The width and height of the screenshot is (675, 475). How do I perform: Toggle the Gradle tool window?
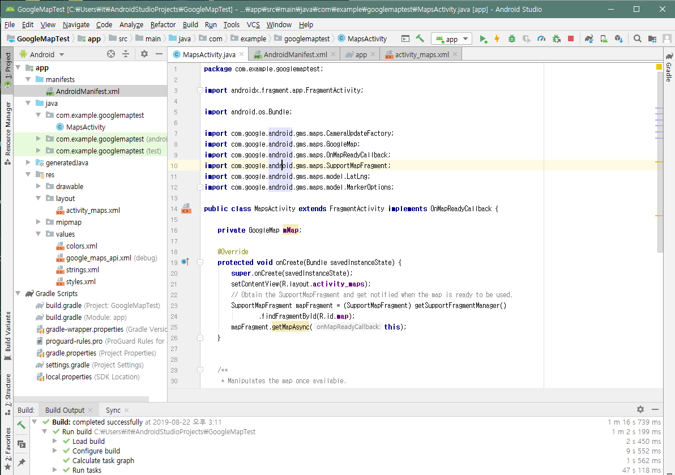(669, 67)
